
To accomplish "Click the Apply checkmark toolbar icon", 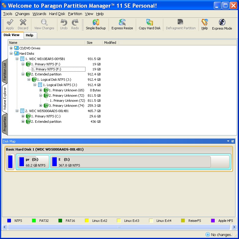I will pos(10,22).
